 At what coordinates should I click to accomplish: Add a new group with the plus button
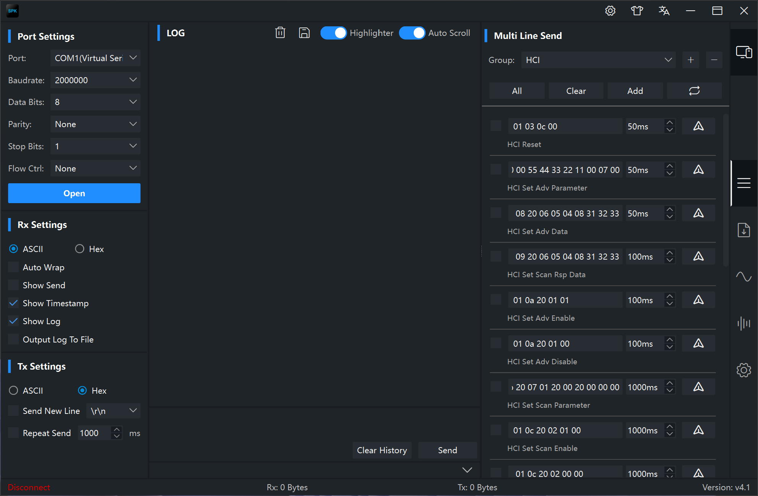tap(691, 60)
